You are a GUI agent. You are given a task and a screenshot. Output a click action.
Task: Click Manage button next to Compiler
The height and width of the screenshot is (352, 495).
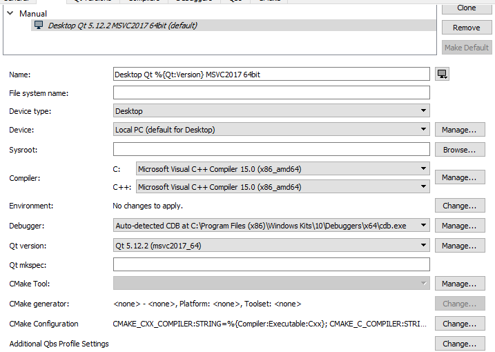coord(460,177)
